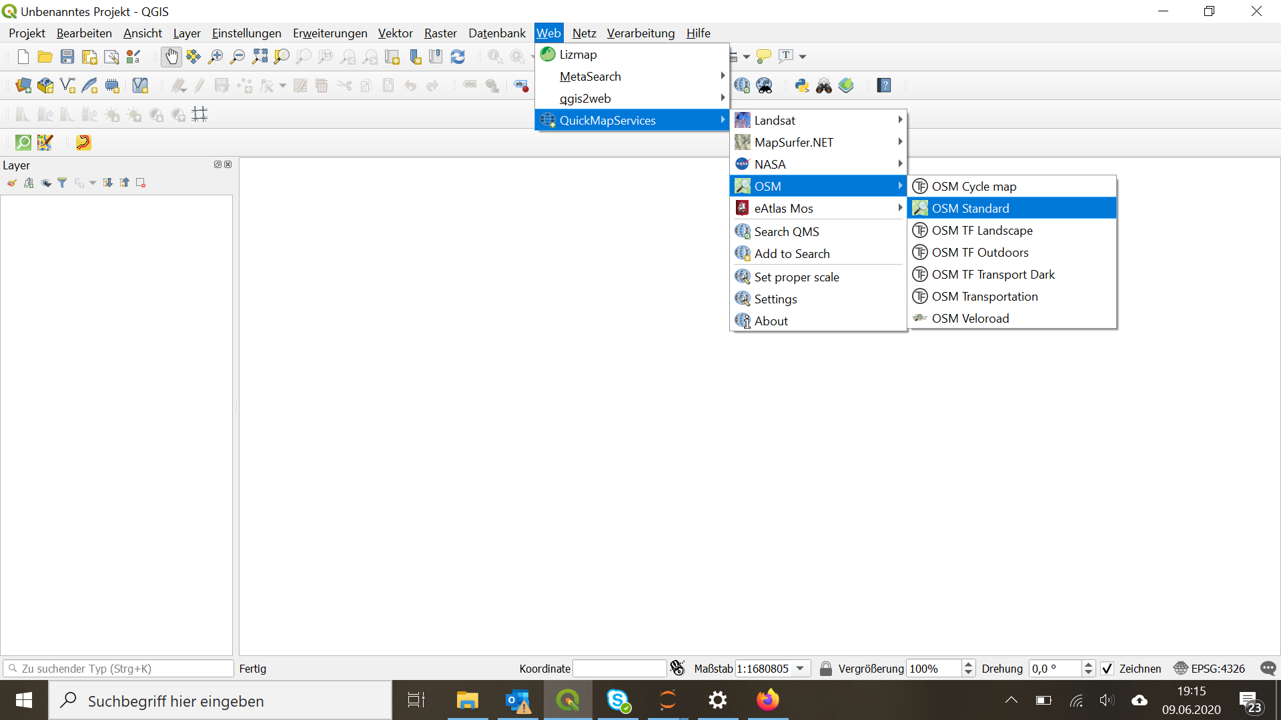Click the Zoom In magnifier tool

216,57
